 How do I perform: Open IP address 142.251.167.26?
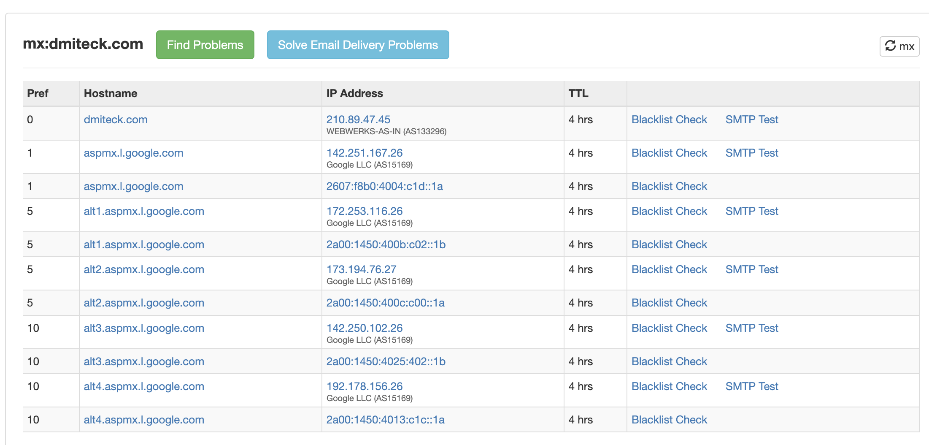[x=365, y=153]
